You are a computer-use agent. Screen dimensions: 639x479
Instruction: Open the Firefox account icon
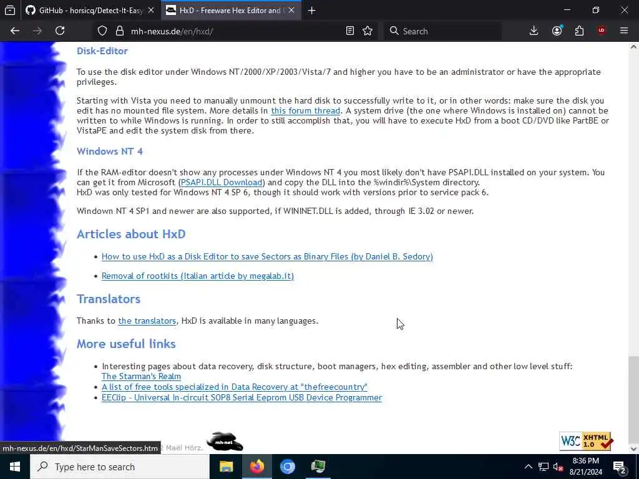coord(557,31)
